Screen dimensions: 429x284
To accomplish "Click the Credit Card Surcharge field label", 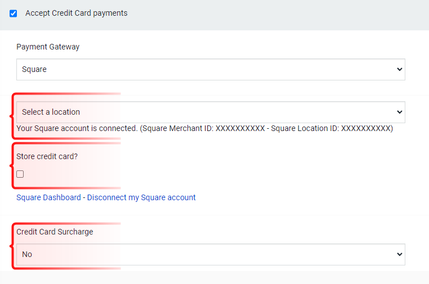I will (x=55, y=232).
